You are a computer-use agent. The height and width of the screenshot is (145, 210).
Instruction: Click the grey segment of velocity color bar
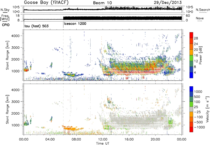coord(191,109)
